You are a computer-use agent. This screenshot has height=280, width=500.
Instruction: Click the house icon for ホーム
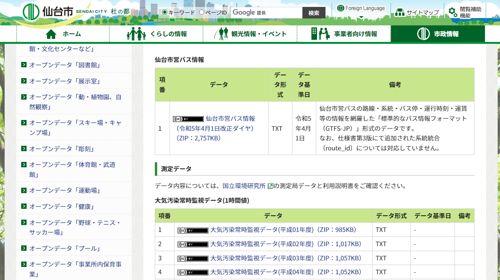[x=51, y=34]
